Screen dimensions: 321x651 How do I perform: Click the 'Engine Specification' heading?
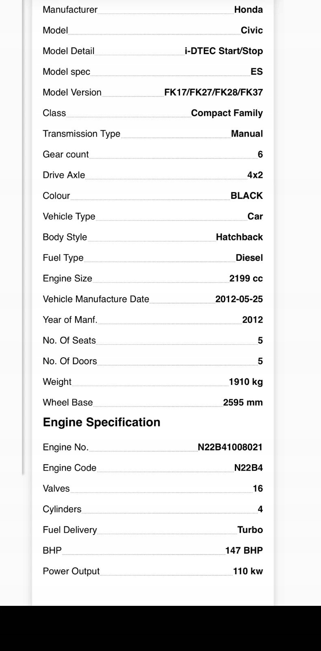pos(102,422)
